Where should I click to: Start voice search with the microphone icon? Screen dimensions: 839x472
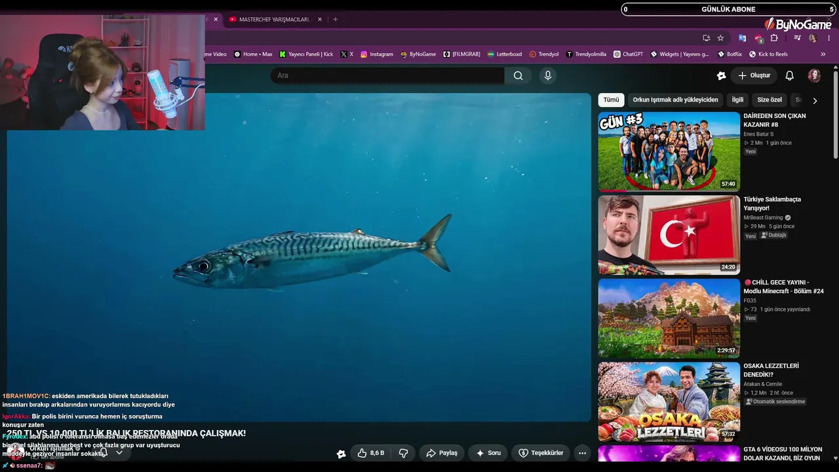[548, 75]
